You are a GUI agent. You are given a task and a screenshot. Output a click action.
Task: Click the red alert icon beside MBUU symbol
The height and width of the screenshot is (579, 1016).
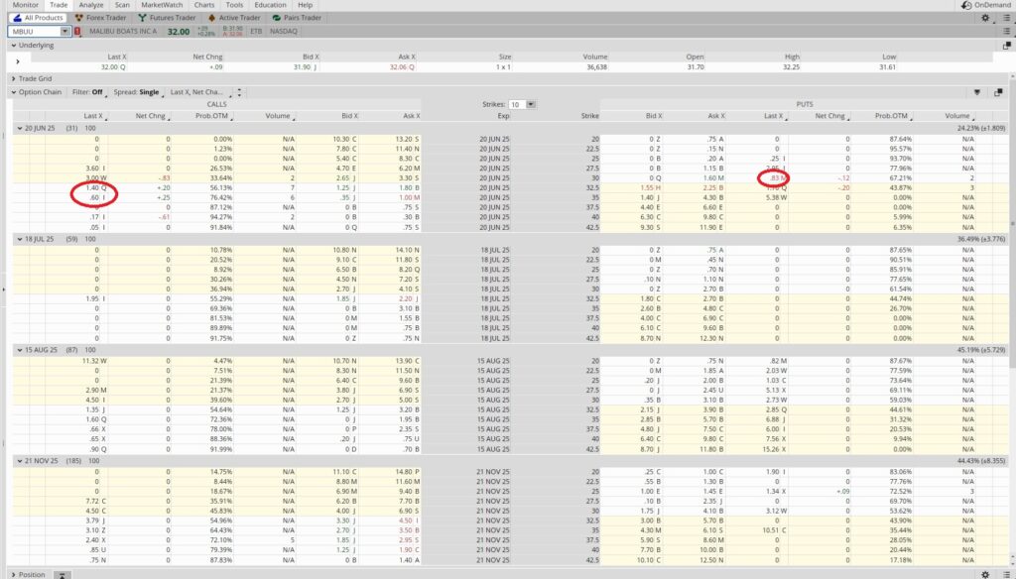pyautogui.click(x=77, y=31)
